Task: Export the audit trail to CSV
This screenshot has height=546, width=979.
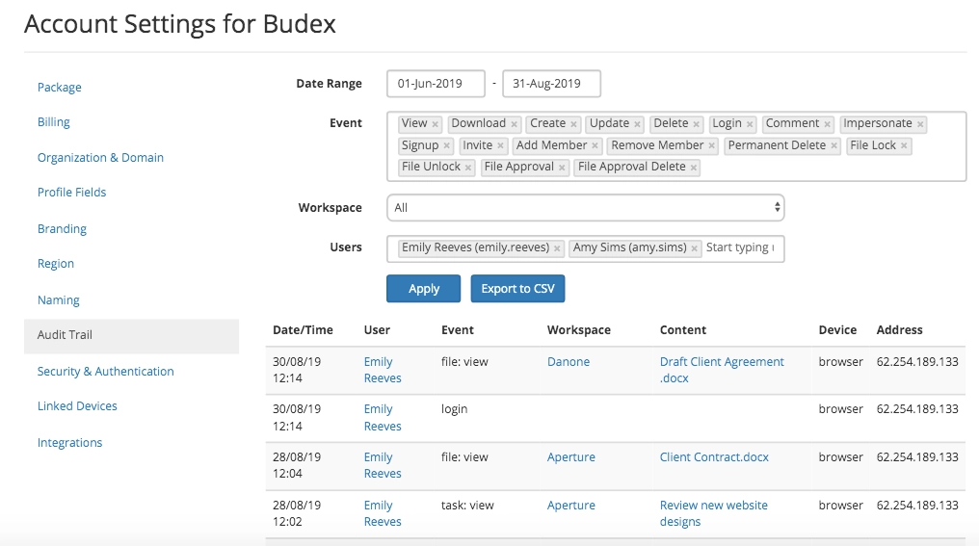Action: 517,289
